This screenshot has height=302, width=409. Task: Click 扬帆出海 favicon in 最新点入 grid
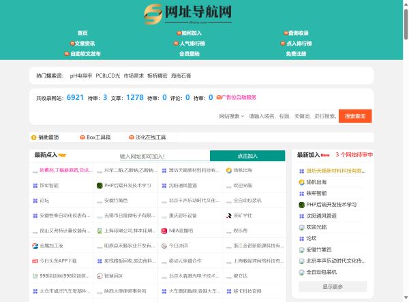[x=229, y=171]
